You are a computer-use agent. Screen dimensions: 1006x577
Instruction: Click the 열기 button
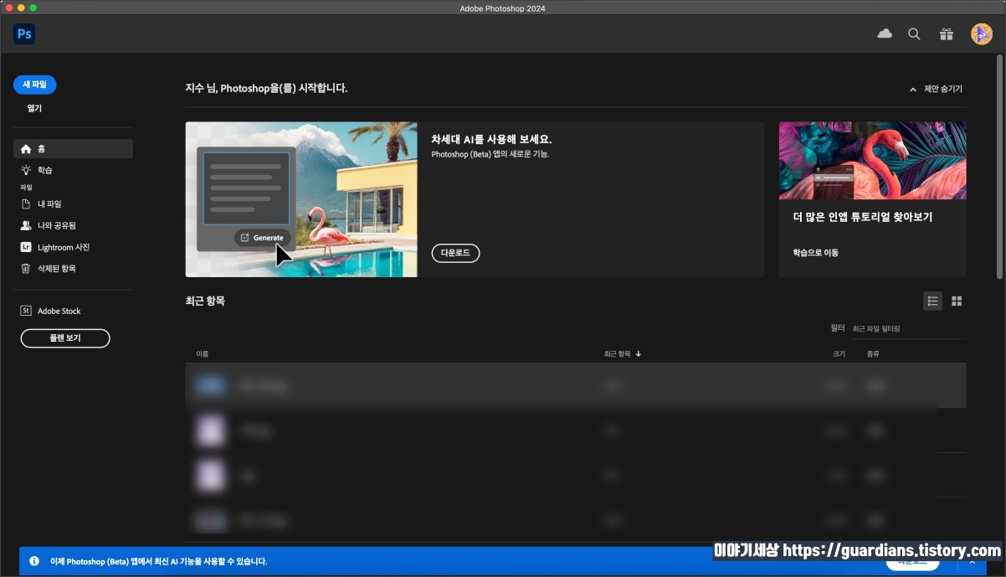tap(34, 108)
